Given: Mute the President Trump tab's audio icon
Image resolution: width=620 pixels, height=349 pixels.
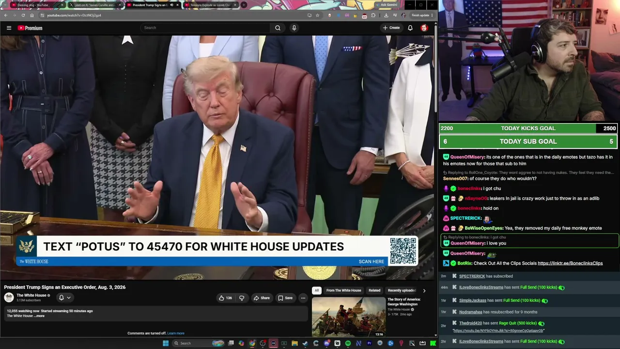Looking at the screenshot, I should pyautogui.click(x=171, y=5).
